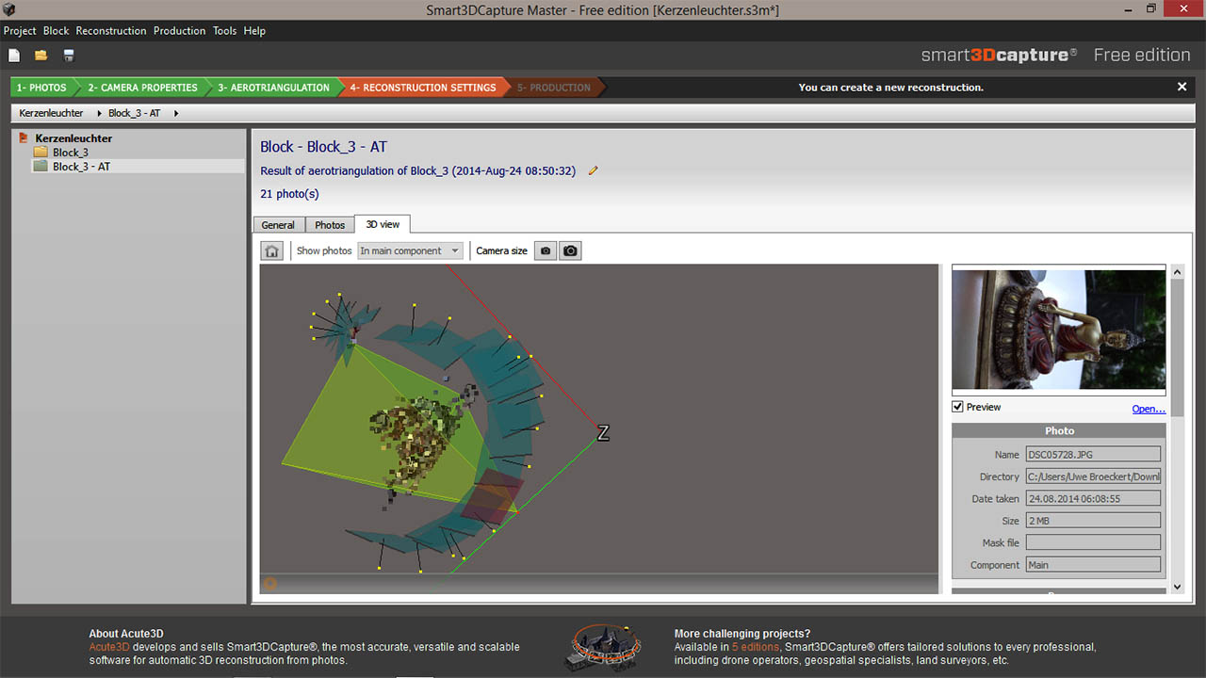The image size is (1206, 678).
Task: Reset the 3D view with the home icon
Action: tap(272, 250)
